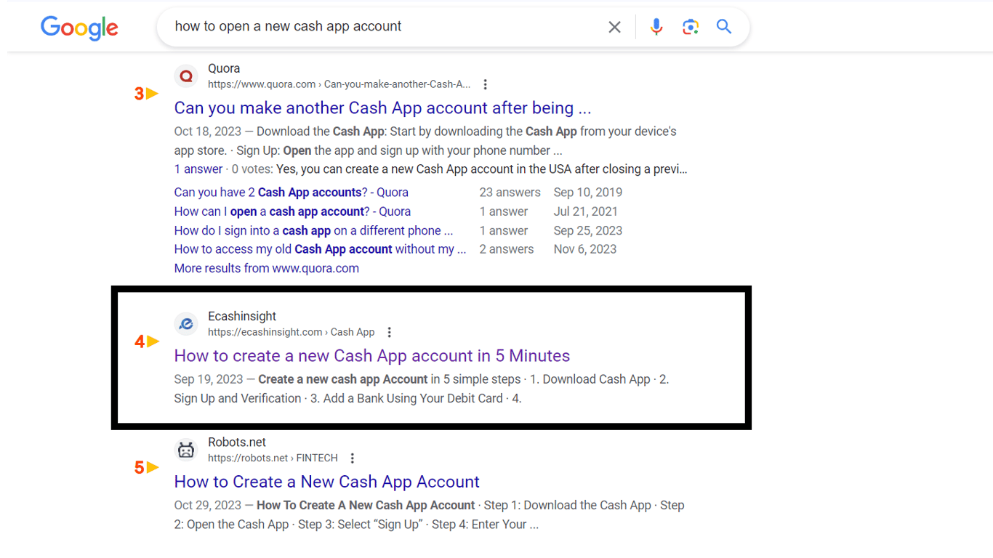
Task: Click the Quora site name text
Action: coord(224,68)
